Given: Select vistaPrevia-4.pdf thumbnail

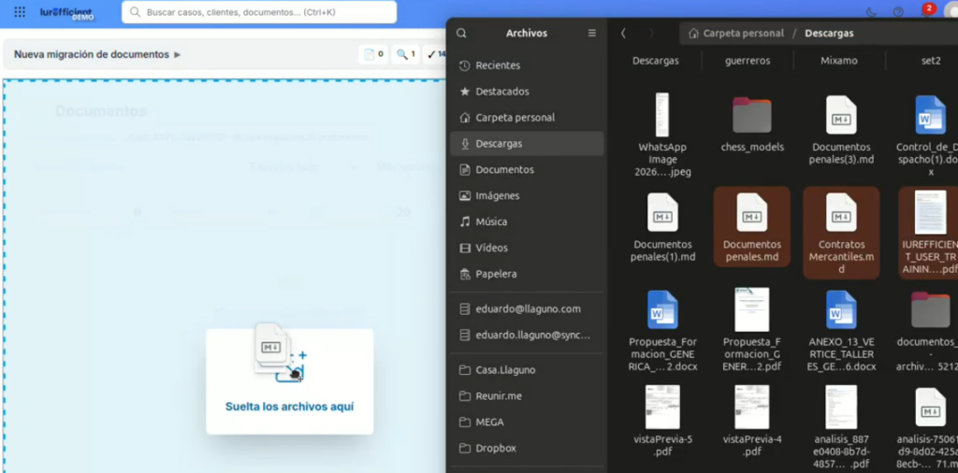Looking at the screenshot, I should coord(752,407).
